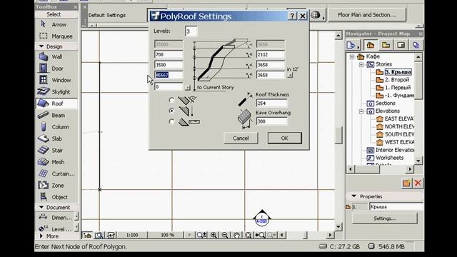Viewport: 457px width, 257px height.
Task: Activate the Object tool
Action: pyautogui.click(x=56, y=197)
